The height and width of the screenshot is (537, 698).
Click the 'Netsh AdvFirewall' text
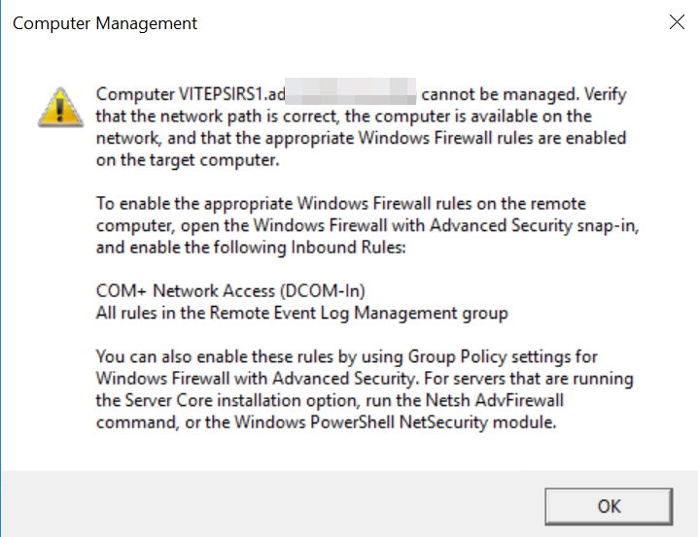pos(495,400)
